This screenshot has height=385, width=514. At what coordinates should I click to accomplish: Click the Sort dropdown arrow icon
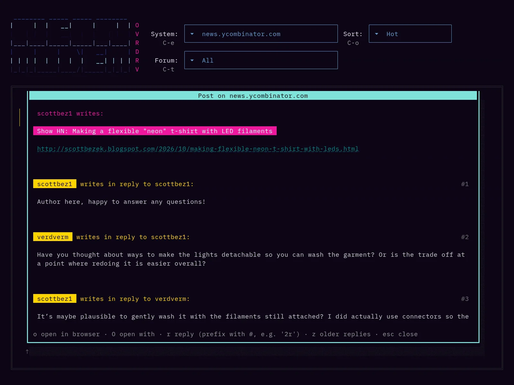pyautogui.click(x=377, y=34)
